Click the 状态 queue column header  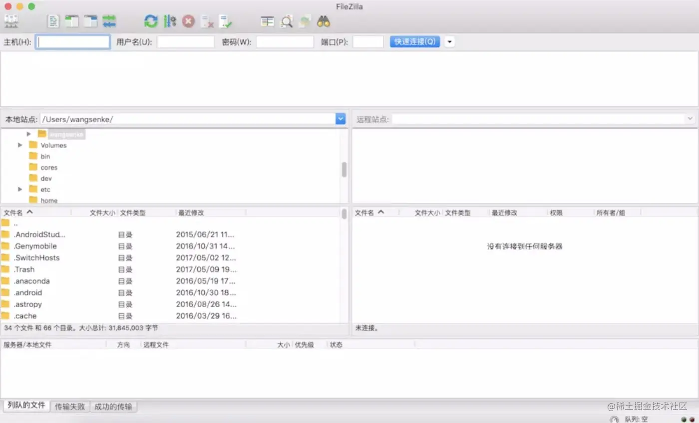(370, 345)
